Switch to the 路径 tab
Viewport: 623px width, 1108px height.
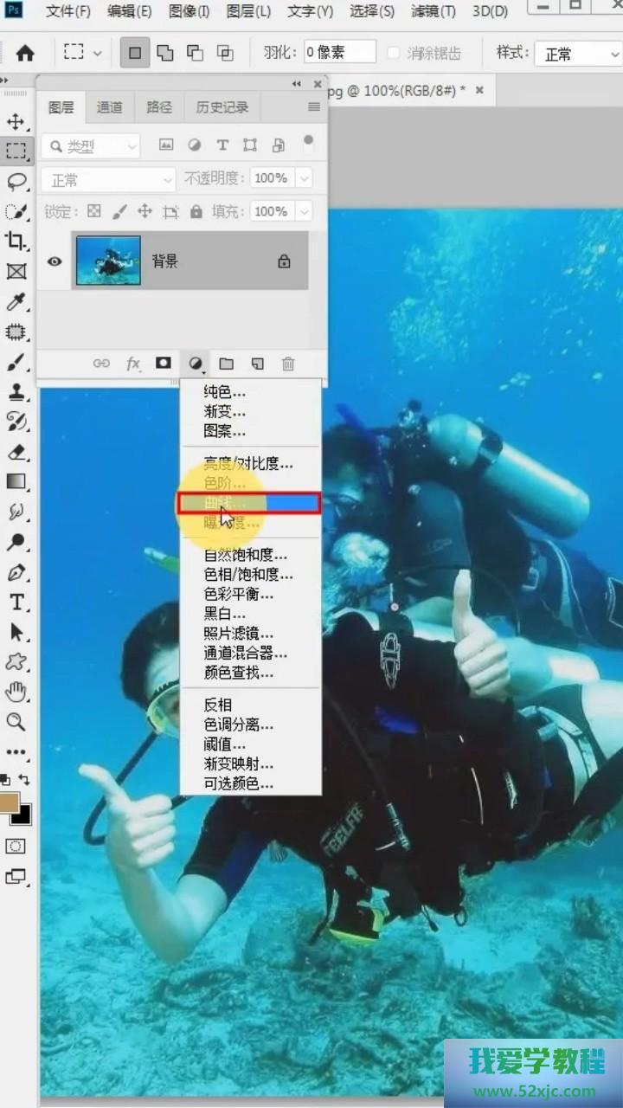click(x=159, y=107)
